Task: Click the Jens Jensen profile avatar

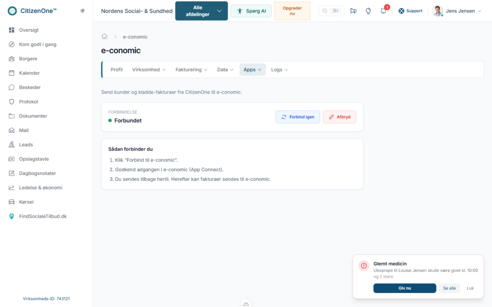Action: (x=437, y=11)
